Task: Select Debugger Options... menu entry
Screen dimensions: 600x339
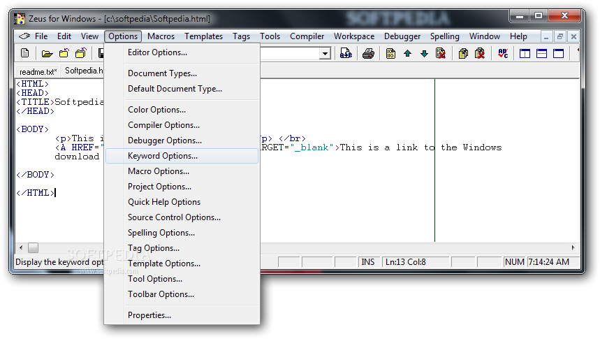Action: click(182, 140)
